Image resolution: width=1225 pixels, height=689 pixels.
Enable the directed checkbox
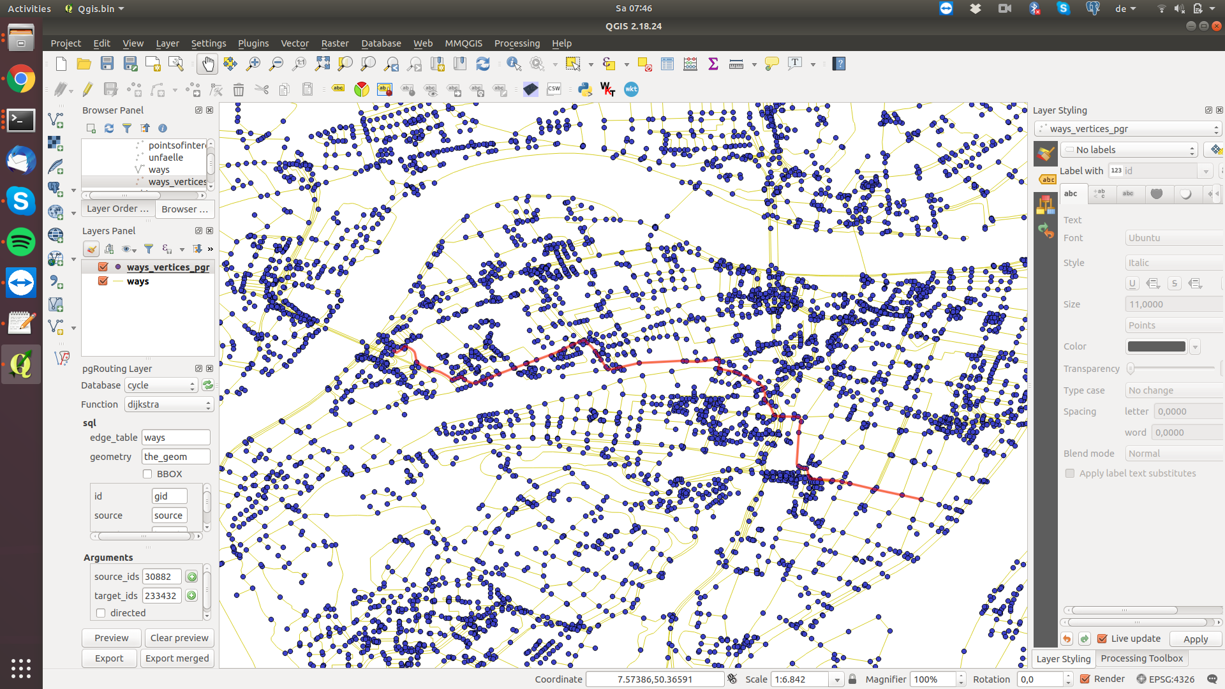(101, 613)
